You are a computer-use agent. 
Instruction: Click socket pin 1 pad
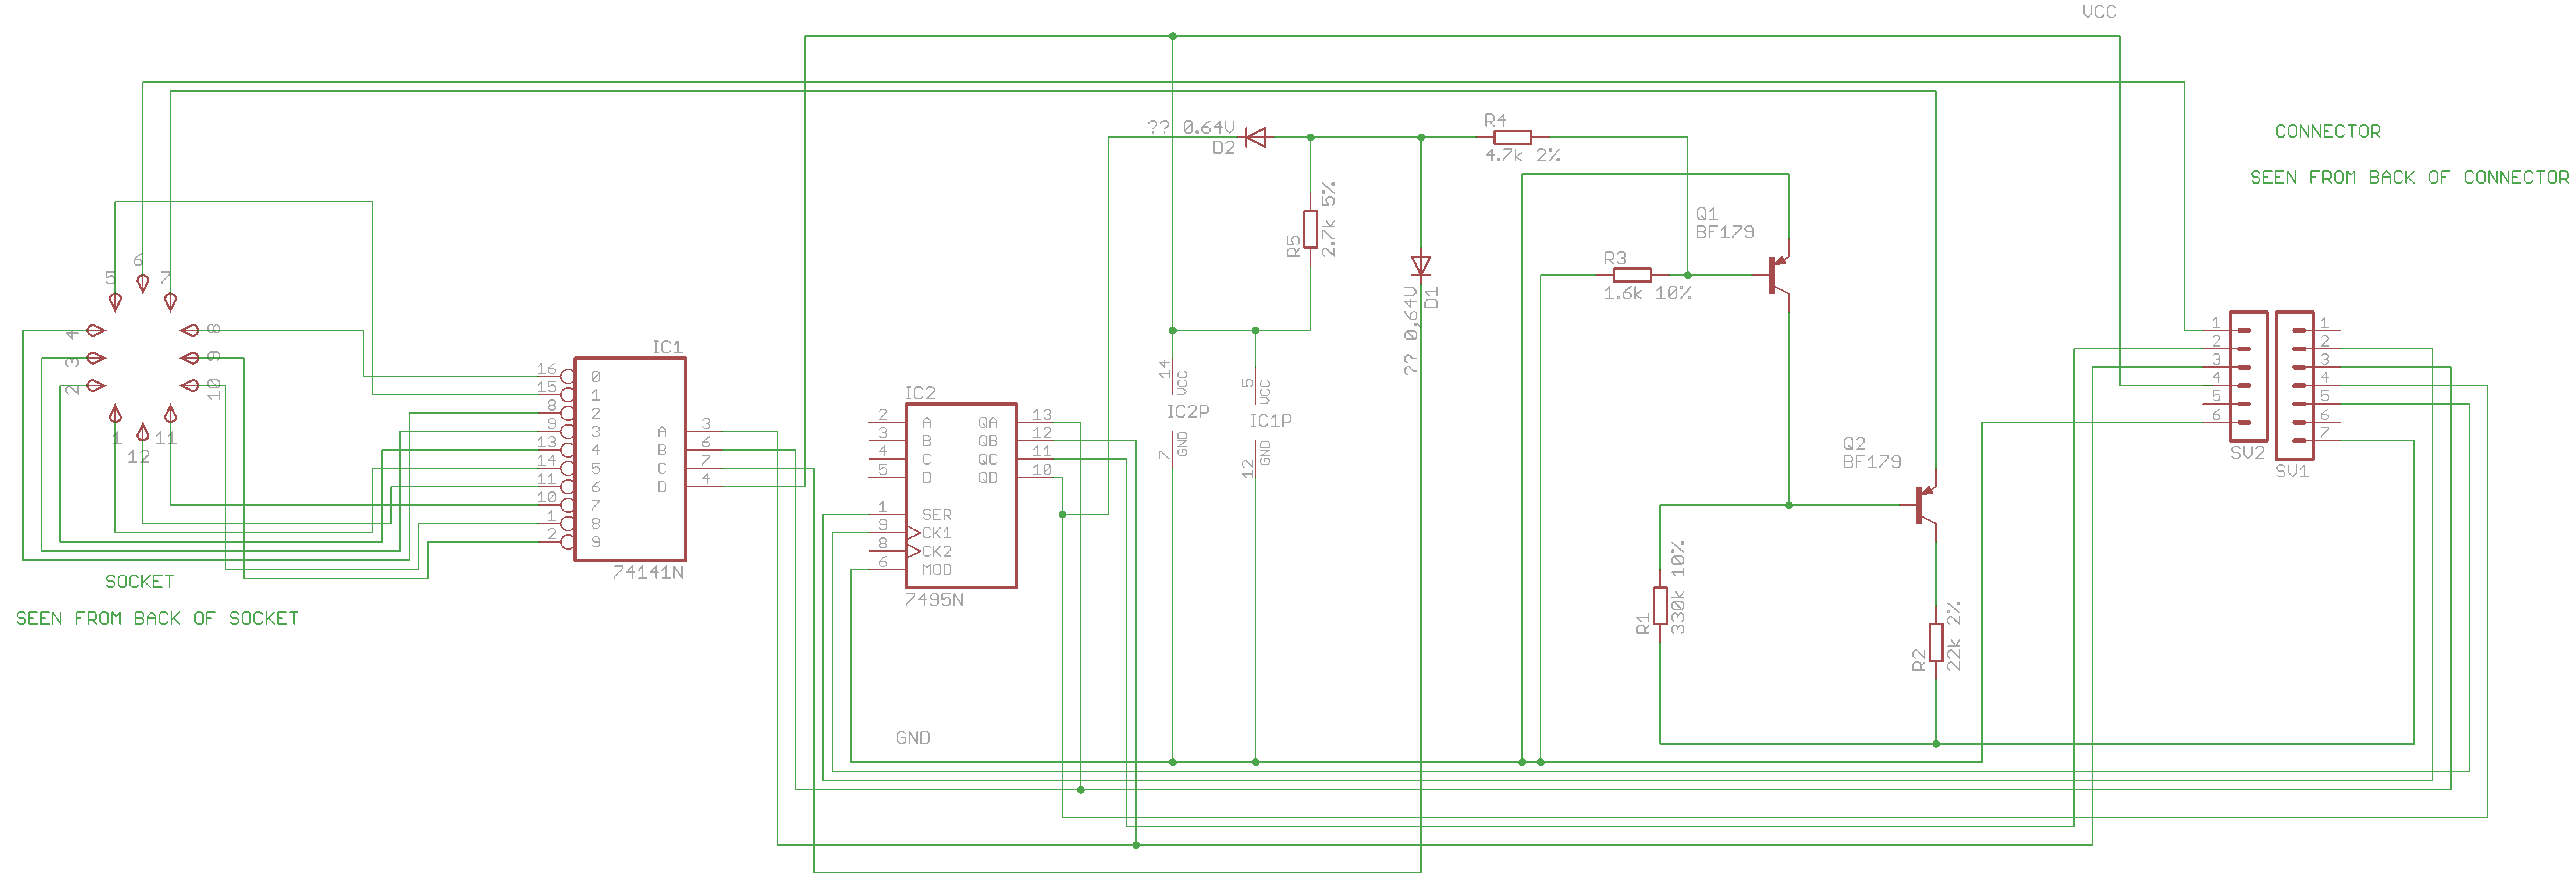(x=115, y=413)
